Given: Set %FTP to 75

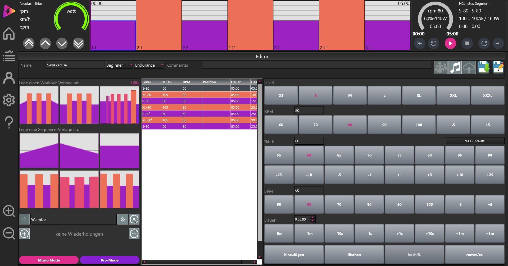Looking at the screenshot, I should [x=400, y=155].
